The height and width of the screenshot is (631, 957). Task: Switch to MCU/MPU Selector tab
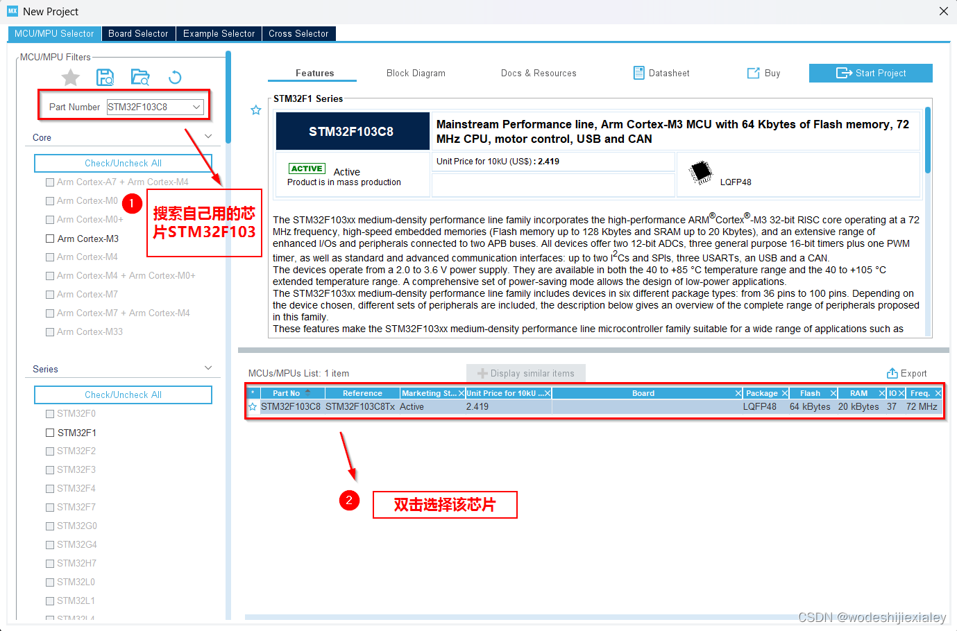(x=54, y=33)
